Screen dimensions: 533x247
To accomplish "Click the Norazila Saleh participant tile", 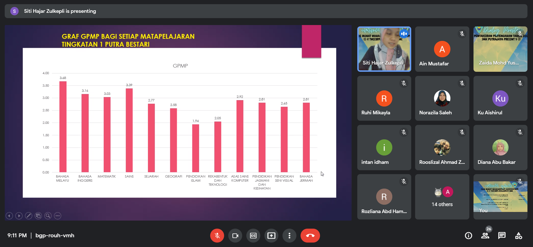I will (442, 98).
